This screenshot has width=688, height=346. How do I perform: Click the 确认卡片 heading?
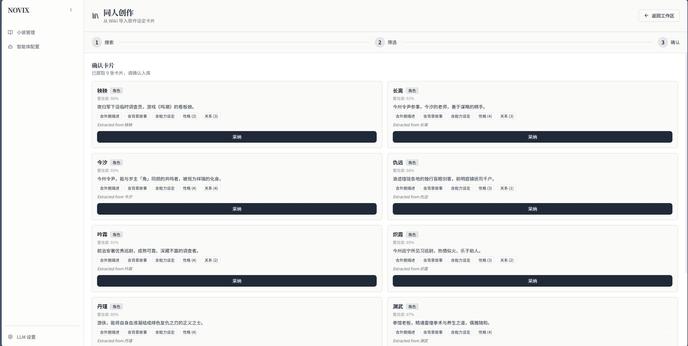[x=103, y=65]
